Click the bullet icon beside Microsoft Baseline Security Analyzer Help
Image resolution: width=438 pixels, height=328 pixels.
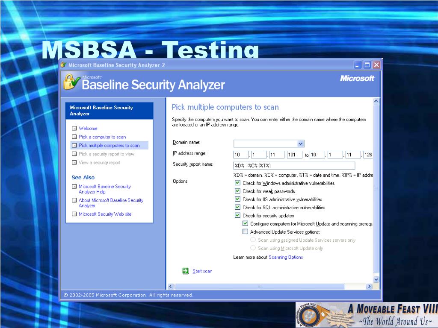pos(74,186)
